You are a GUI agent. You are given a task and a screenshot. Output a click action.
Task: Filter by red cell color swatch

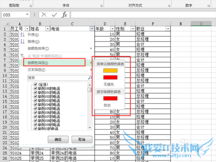110,77
